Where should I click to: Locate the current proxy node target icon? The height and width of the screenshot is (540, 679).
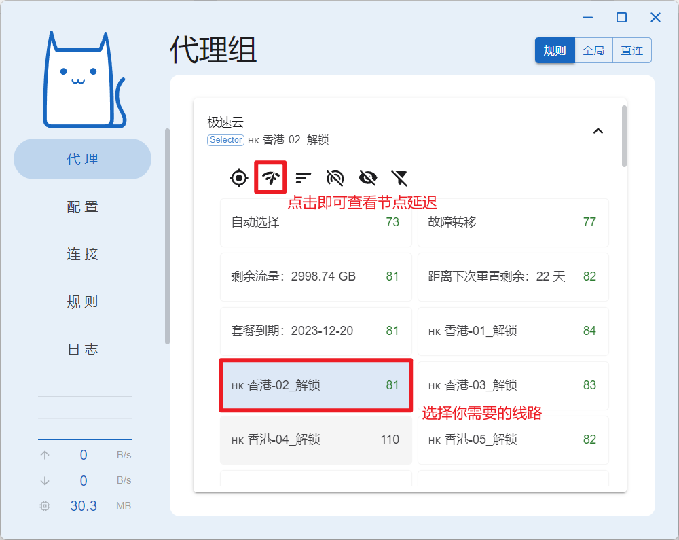pos(239,178)
